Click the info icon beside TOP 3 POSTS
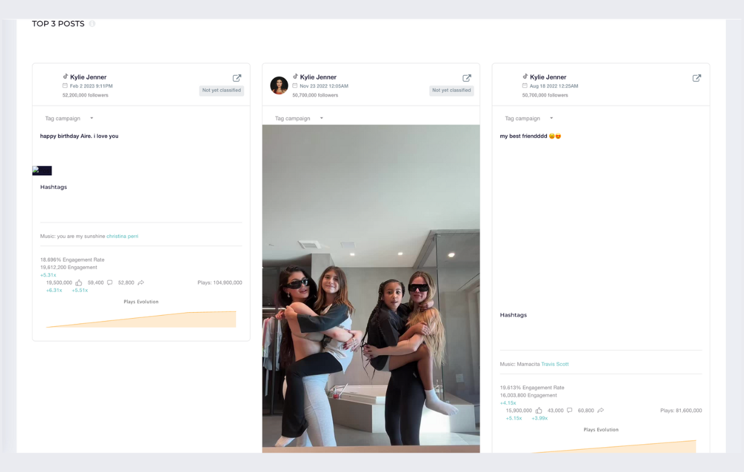This screenshot has width=744, height=472. pyautogui.click(x=92, y=24)
